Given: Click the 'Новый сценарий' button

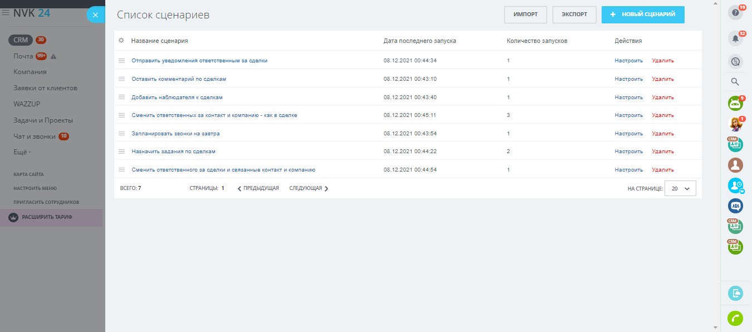Looking at the screenshot, I should [x=643, y=14].
